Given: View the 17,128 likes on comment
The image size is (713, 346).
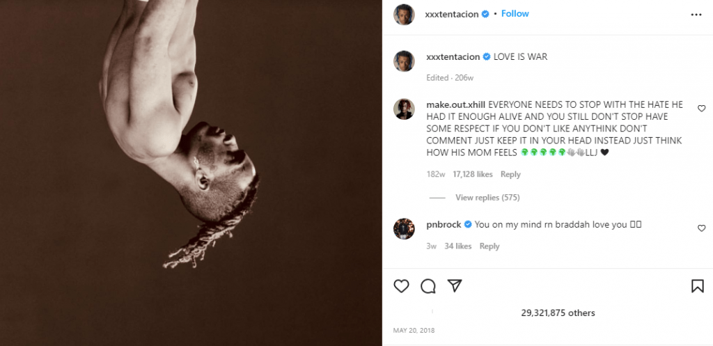Looking at the screenshot, I should (473, 174).
